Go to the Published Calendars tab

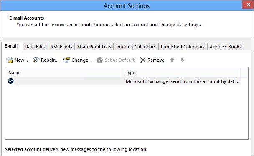coord(183,47)
